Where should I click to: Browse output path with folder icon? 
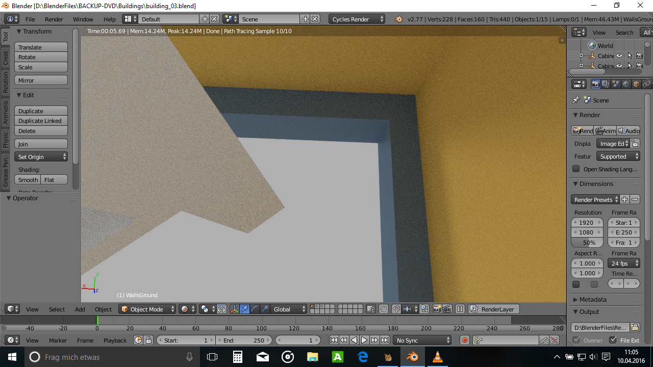point(635,327)
